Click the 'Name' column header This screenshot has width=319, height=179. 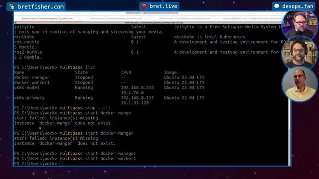coord(19,73)
